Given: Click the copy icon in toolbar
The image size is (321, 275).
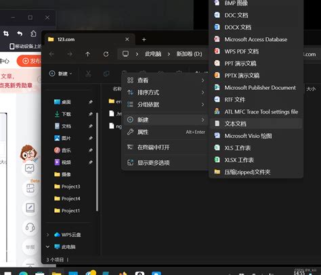Looking at the screenshot, I should pyautogui.click(x=106, y=74).
